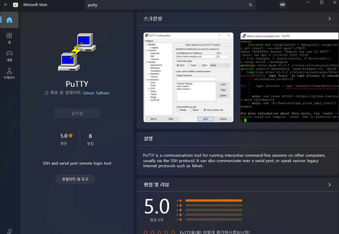Rate PuTTY one star
339x234 pixels.
146,232
